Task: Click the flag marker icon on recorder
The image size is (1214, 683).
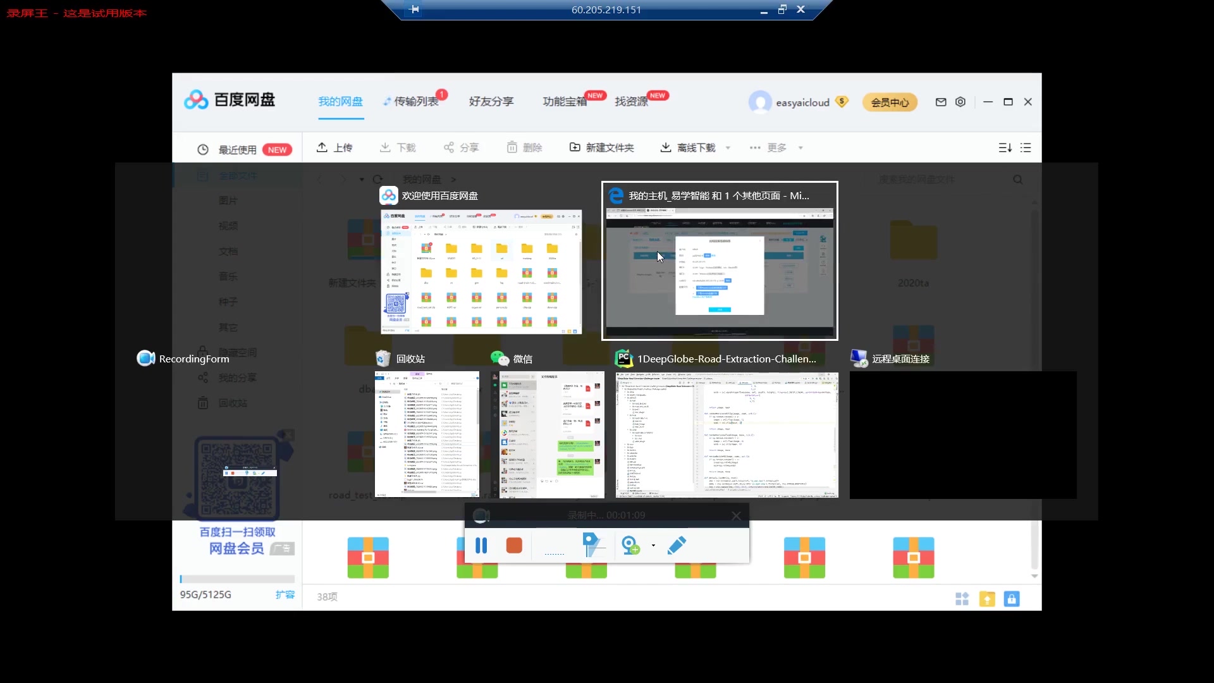Action: point(592,545)
